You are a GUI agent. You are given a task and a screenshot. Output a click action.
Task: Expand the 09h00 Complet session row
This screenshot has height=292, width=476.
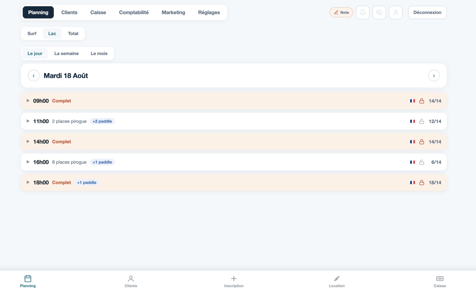point(234,101)
